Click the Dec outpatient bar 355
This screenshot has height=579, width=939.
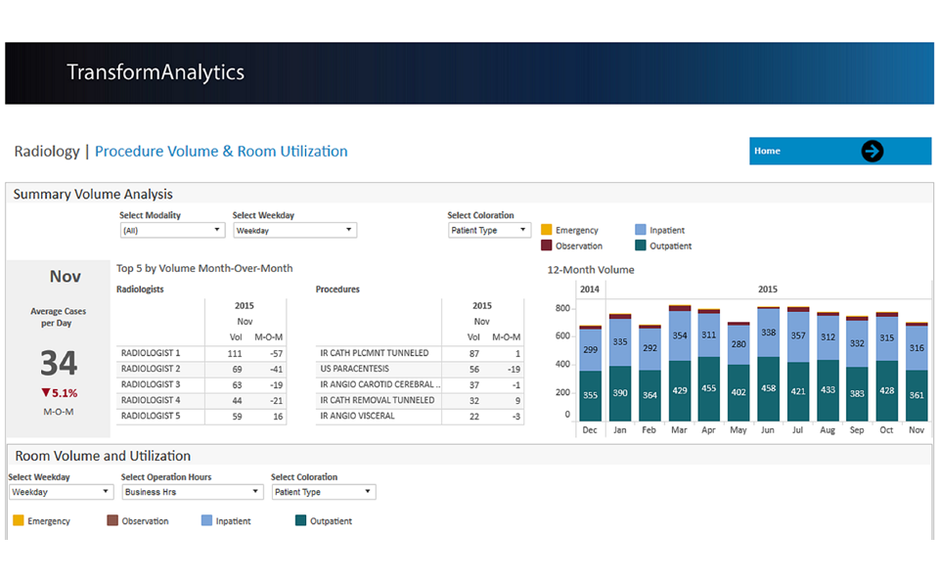(x=590, y=395)
